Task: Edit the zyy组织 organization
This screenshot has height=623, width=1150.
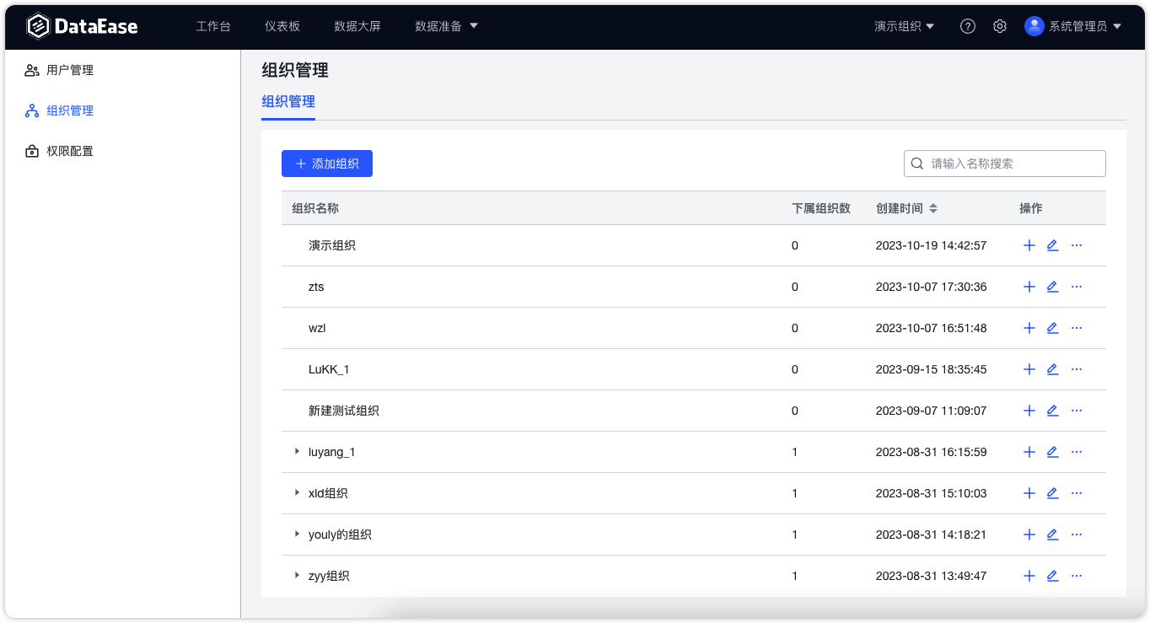Action: pyautogui.click(x=1052, y=576)
